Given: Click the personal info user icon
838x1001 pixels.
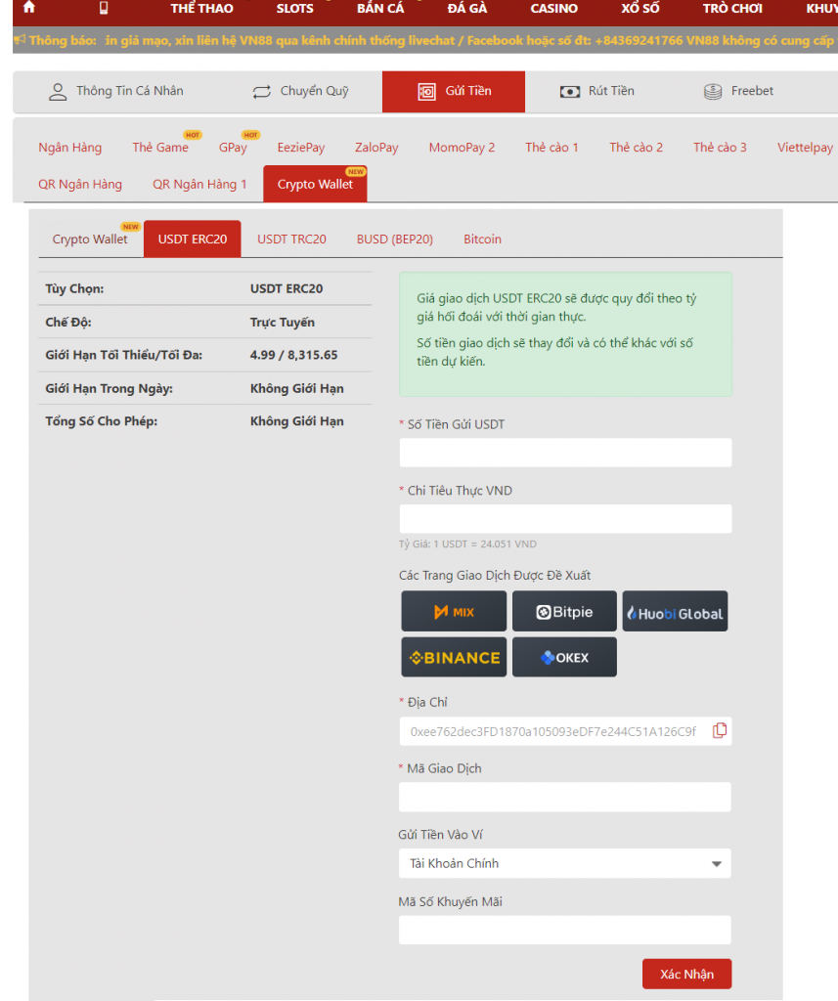Looking at the screenshot, I should coord(58,92).
